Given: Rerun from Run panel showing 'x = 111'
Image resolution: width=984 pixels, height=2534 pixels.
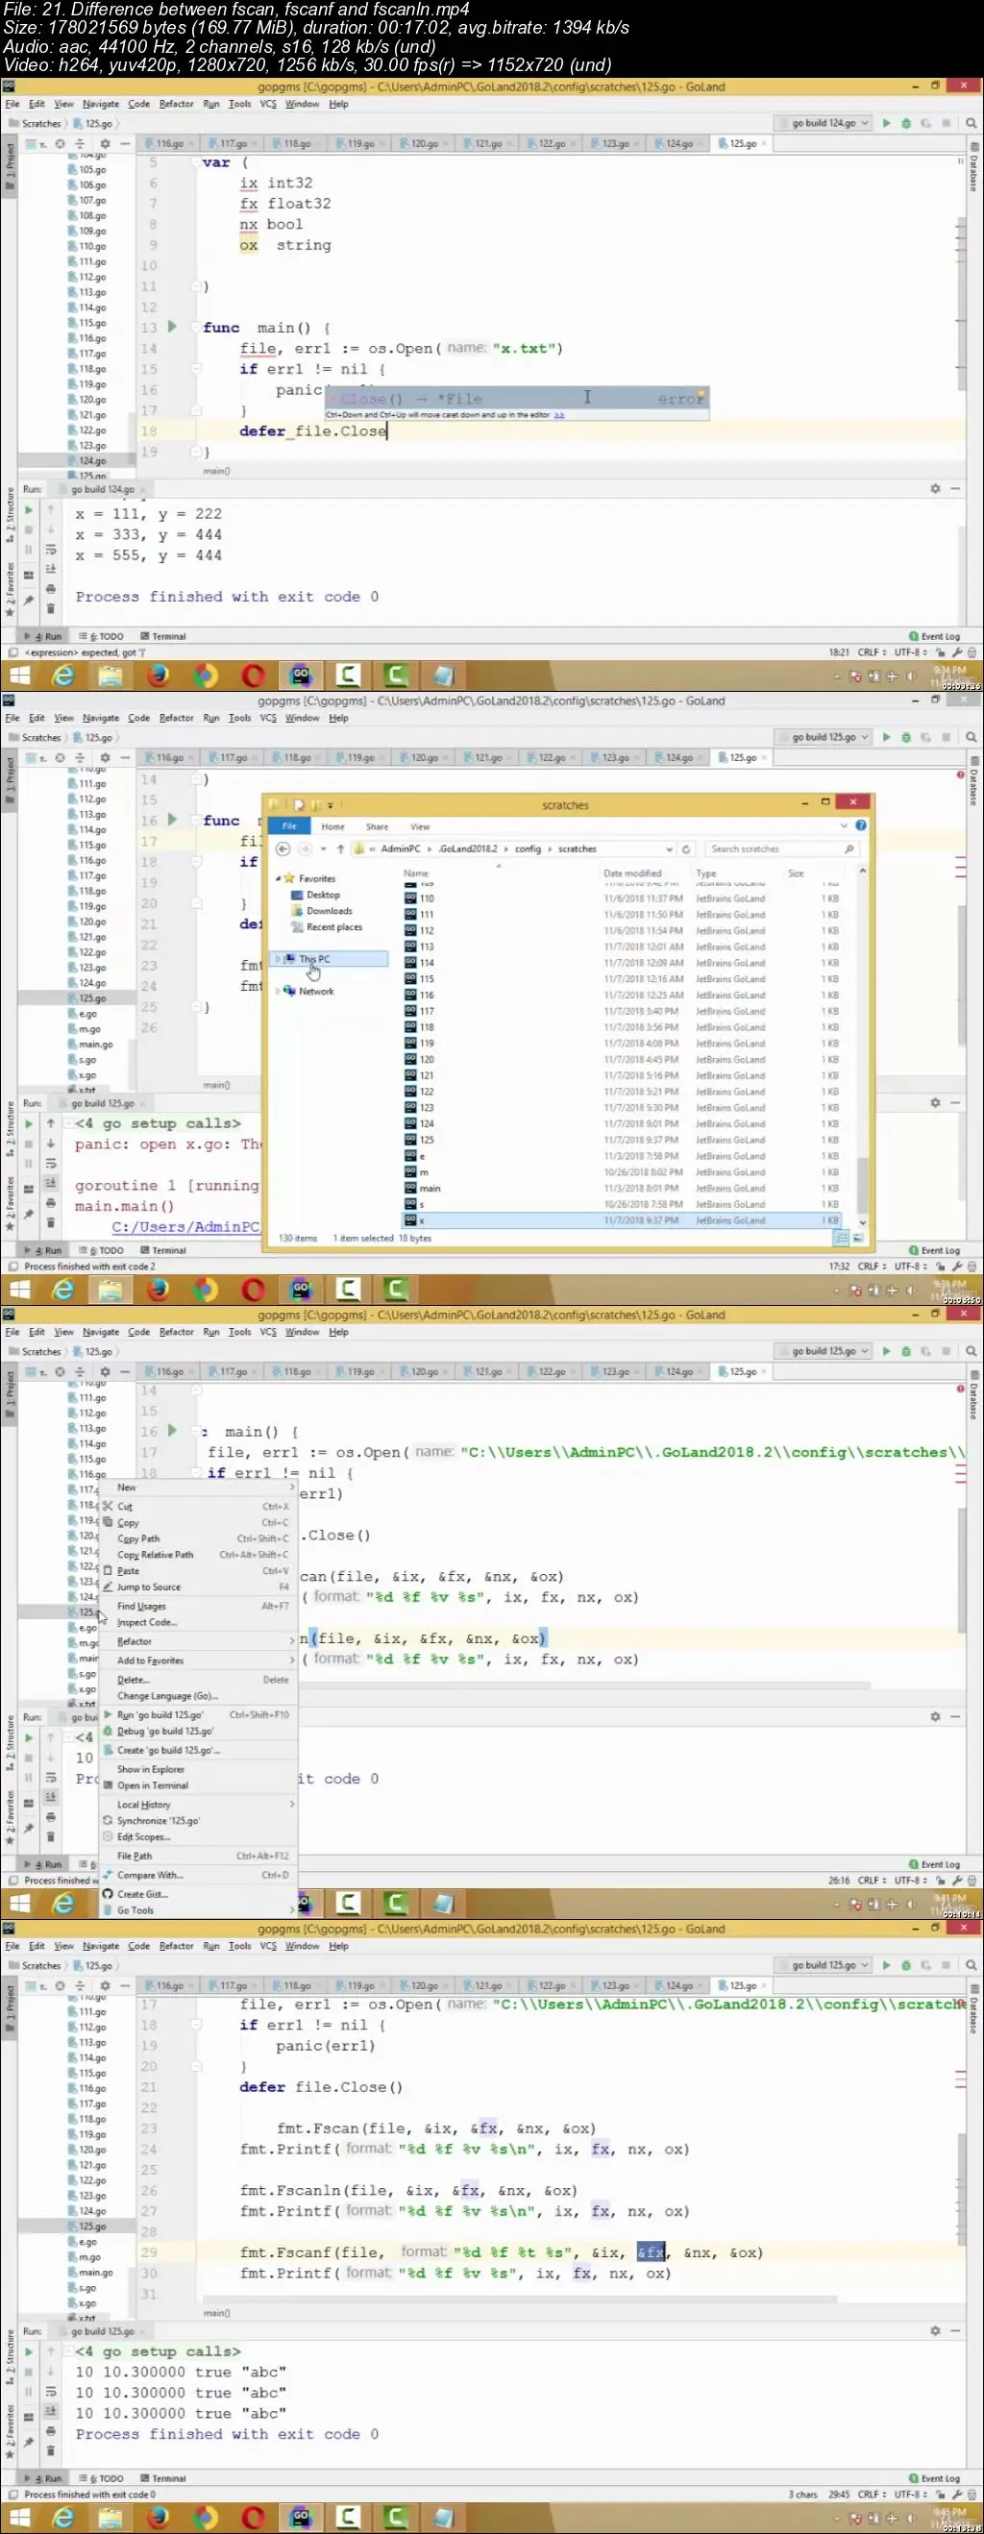Looking at the screenshot, I should point(29,509).
